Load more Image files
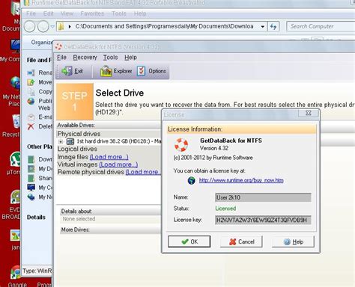355x287 pixels. point(109,157)
